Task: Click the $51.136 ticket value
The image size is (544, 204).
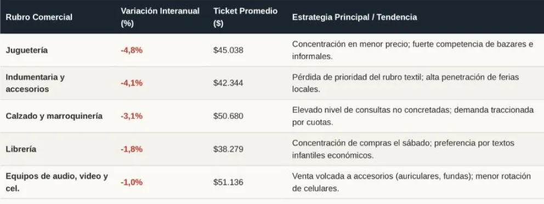Action: pyautogui.click(x=228, y=182)
